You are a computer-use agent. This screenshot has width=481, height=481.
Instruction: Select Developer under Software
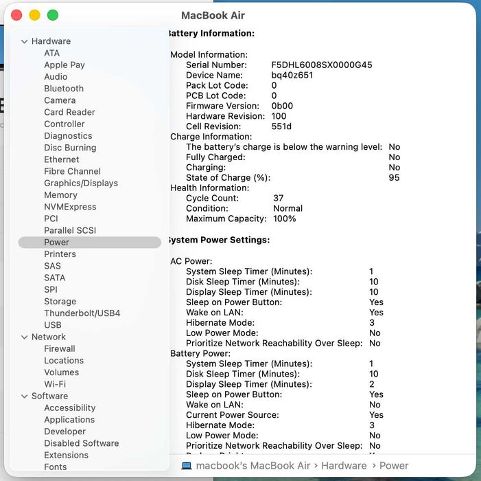tap(65, 432)
